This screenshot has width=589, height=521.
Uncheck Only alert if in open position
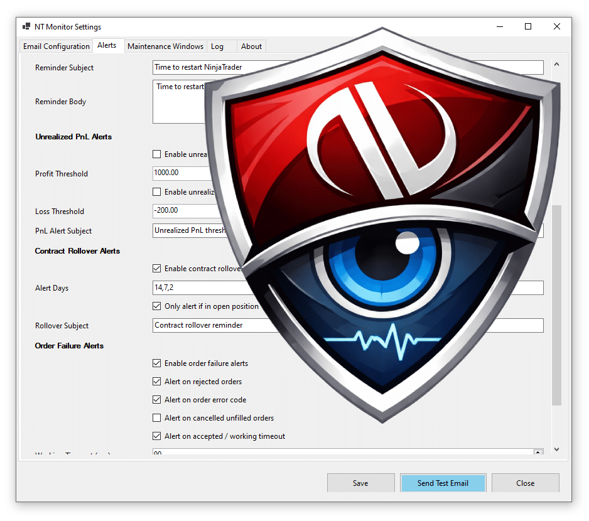(x=156, y=306)
